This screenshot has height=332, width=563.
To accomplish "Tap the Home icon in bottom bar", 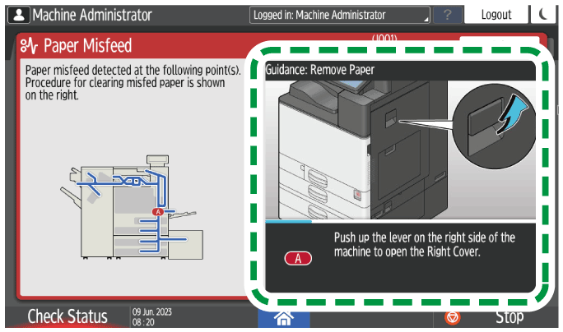I will (x=284, y=317).
